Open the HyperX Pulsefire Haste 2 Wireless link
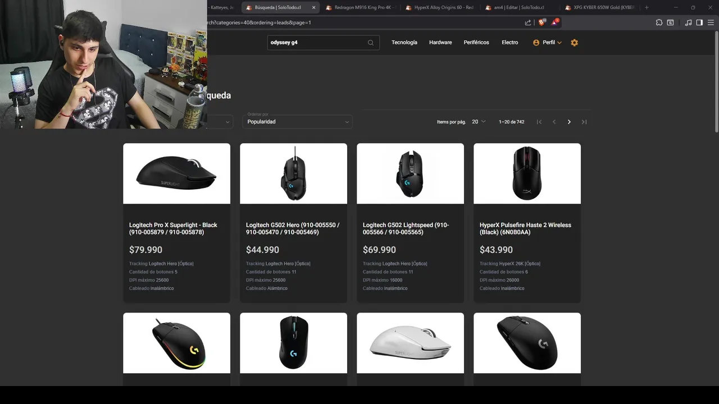Viewport: 719px width, 404px height. tap(525, 228)
